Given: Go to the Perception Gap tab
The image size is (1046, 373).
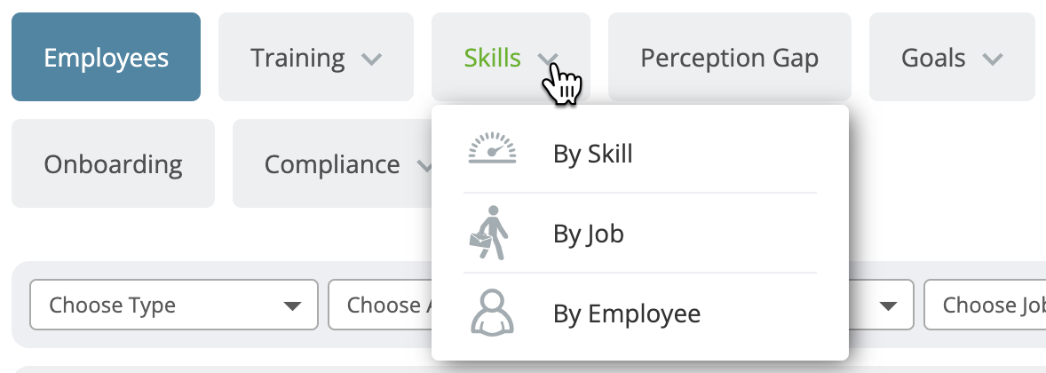Looking at the screenshot, I should pyautogui.click(x=730, y=58).
